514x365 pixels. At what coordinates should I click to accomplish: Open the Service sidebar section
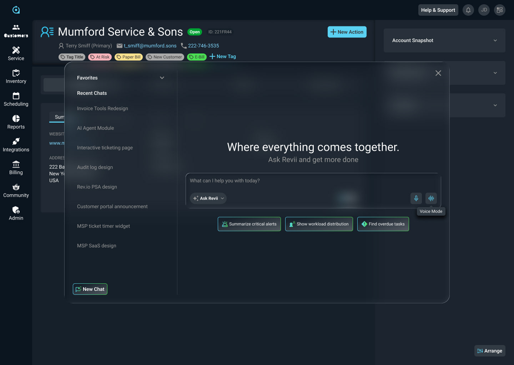16,54
